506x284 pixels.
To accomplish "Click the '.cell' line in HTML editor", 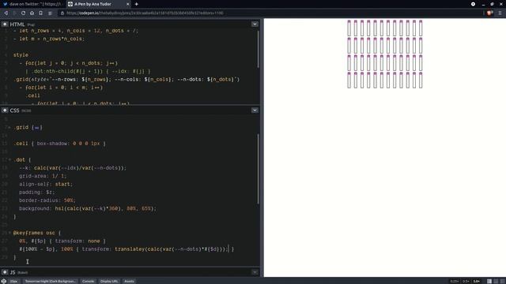I will pyautogui.click(x=33, y=95).
